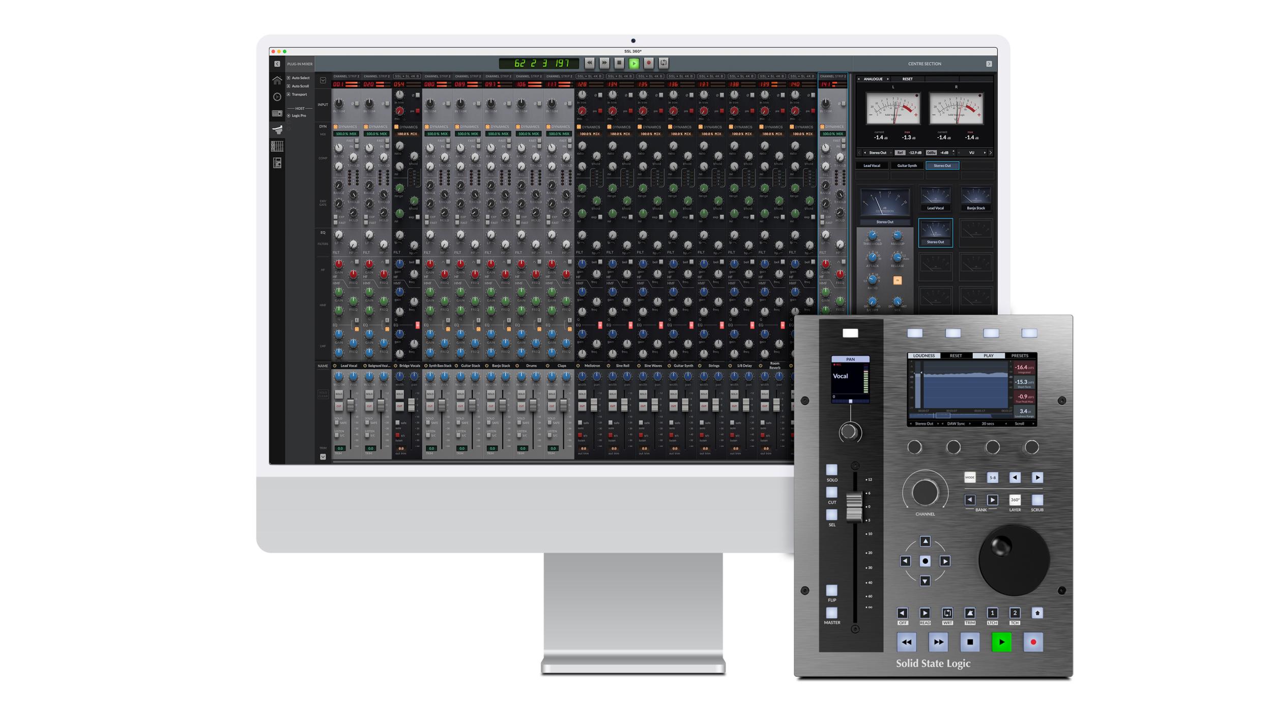The width and height of the screenshot is (1272, 715).
Task: Click the Lead Vocal channel fader
Action: [x=351, y=406]
